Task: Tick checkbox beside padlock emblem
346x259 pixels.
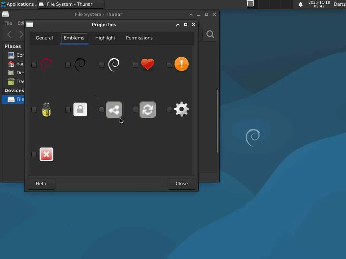Action: click(x=68, y=110)
